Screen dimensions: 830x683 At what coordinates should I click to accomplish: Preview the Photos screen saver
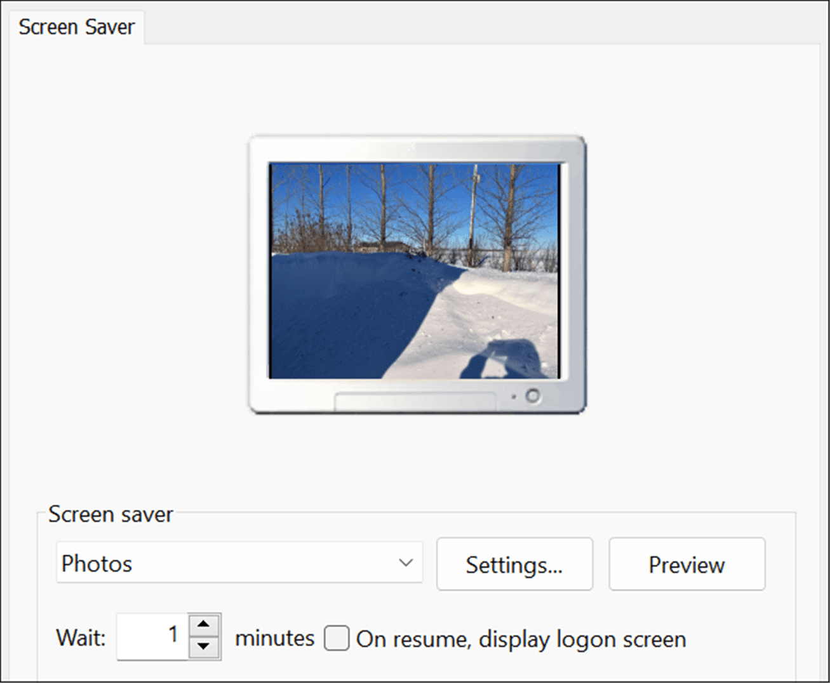click(x=686, y=564)
